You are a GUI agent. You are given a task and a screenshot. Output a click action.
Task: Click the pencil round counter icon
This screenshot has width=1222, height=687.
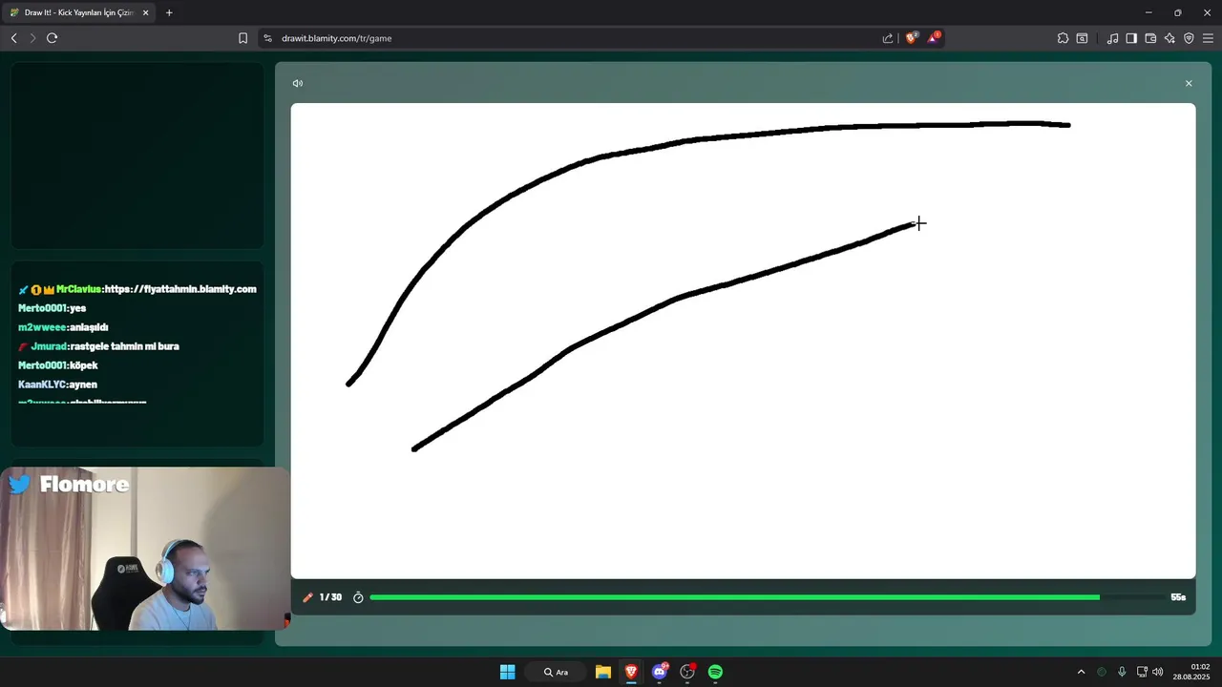[307, 597]
